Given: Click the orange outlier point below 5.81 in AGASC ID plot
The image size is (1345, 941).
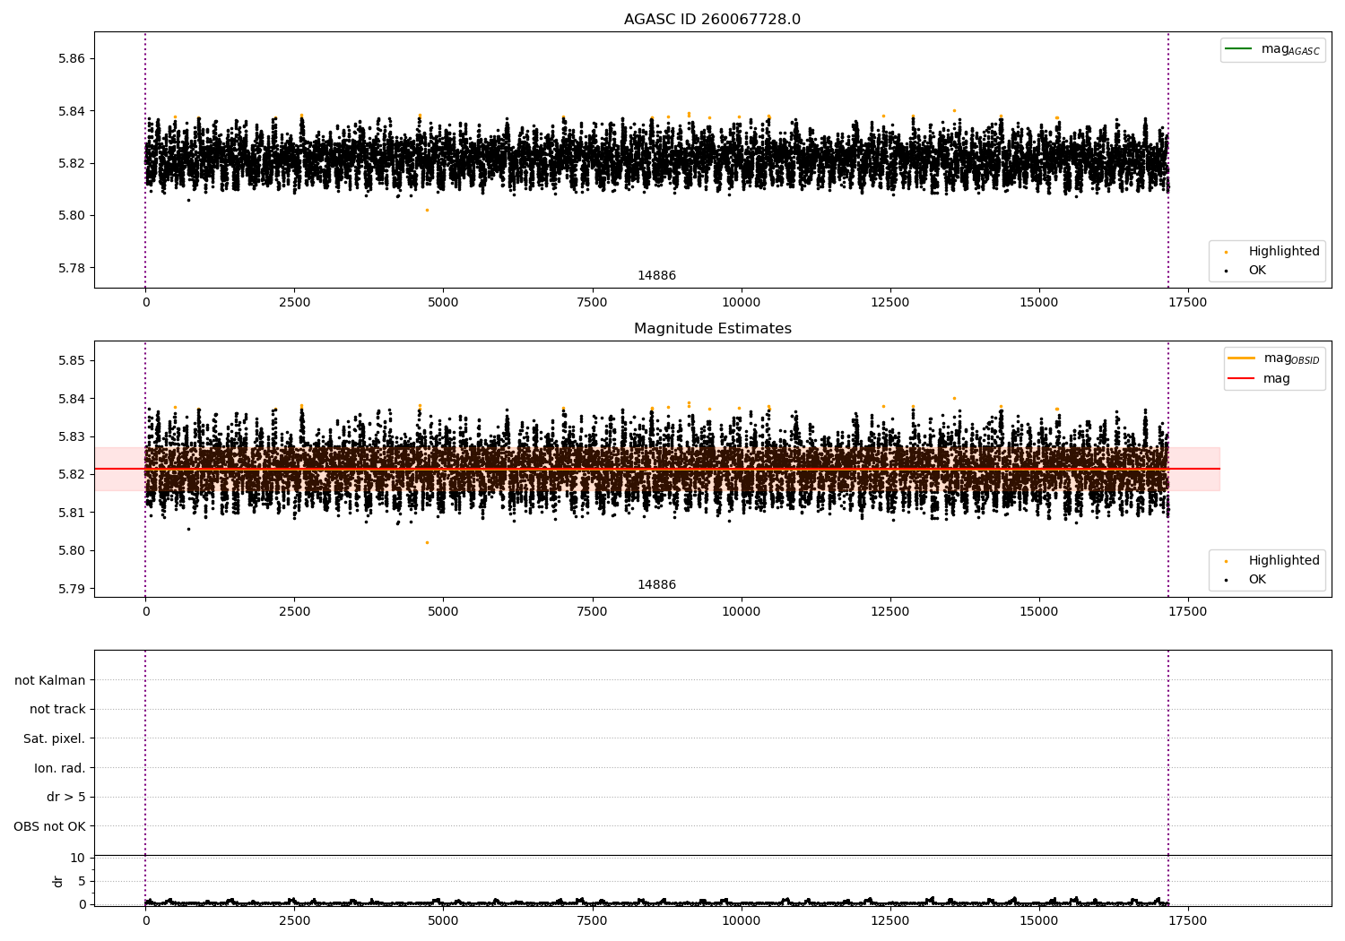Looking at the screenshot, I should click(x=427, y=210).
